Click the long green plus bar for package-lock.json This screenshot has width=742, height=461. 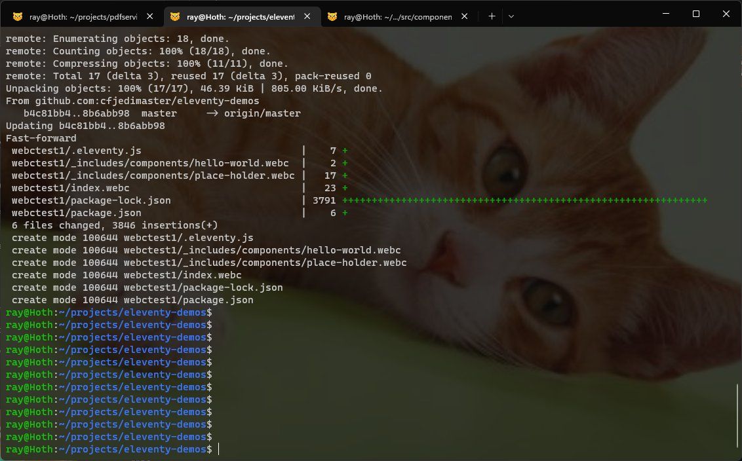tap(525, 200)
